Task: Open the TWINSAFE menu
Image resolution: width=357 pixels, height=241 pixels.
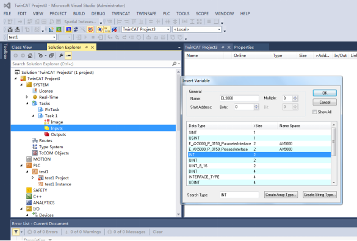Action: 146,13
